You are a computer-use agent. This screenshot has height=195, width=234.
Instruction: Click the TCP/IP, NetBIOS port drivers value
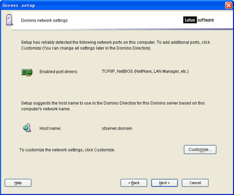point(145,71)
